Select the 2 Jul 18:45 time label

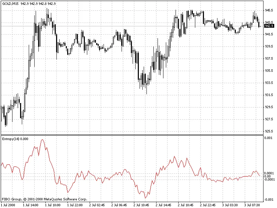tap(186, 205)
